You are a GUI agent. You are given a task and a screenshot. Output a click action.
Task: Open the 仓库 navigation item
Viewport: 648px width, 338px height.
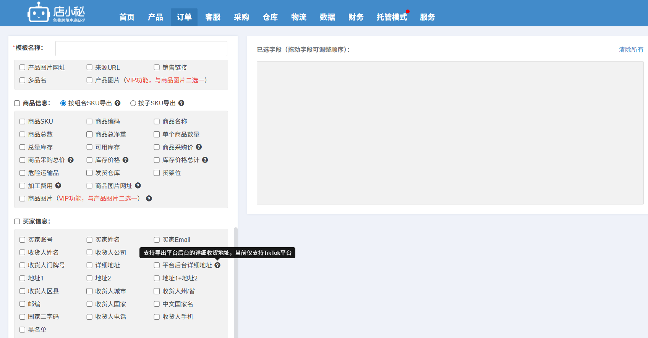[x=270, y=17]
